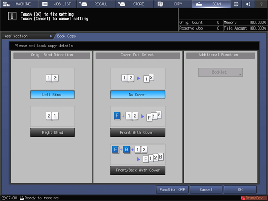Switch to the RECALL tab
Screen dimensions: 268x201
96,4
